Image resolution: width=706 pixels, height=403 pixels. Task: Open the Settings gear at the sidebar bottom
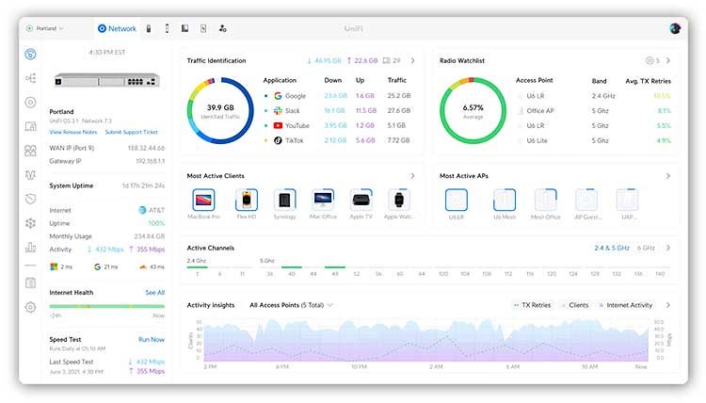point(30,308)
